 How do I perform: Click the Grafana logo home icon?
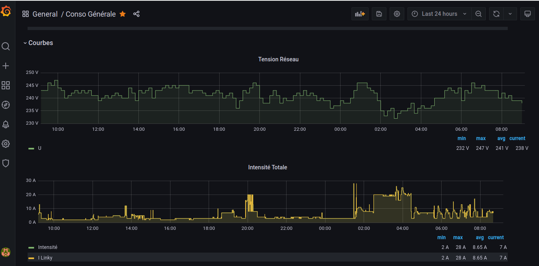(x=6, y=12)
